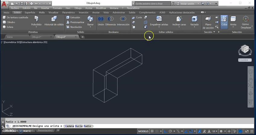
Task: Select the Diferencia boolean tool
Action: 110,19
